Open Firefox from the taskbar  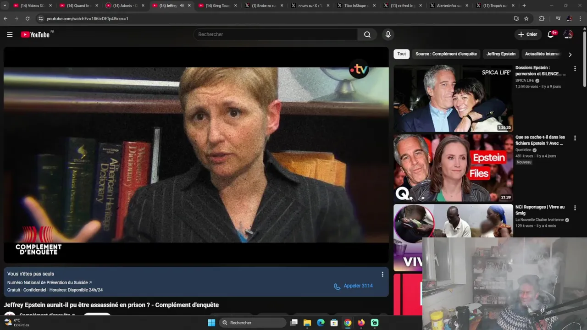(361, 323)
